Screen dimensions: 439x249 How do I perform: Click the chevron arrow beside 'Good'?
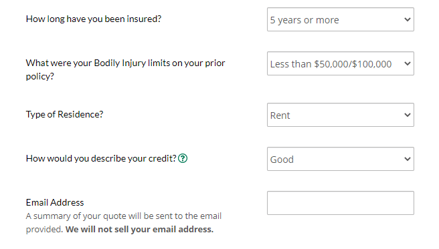(x=408, y=159)
